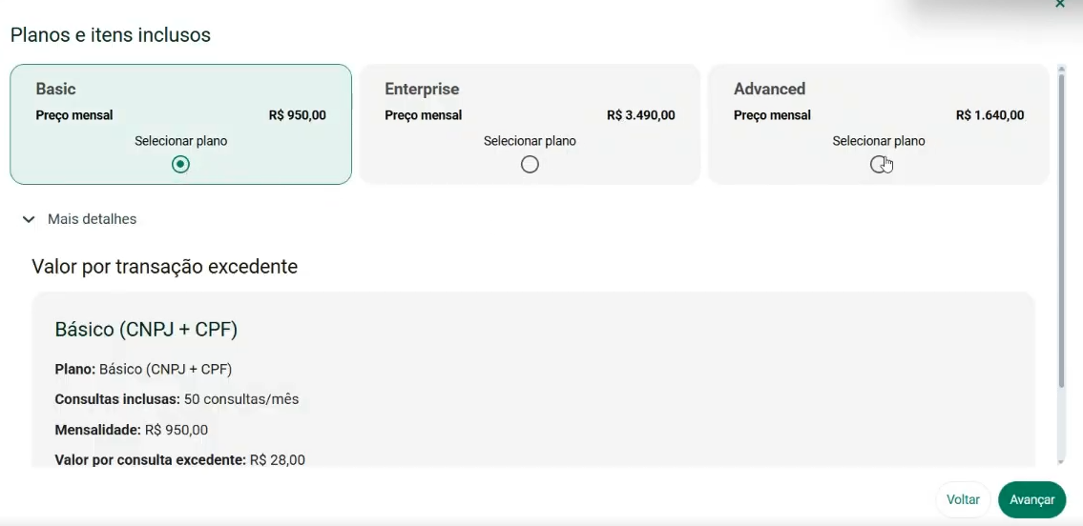Select the Enterprise plan radio button
Screen dimensions: 1083x526
(530, 165)
